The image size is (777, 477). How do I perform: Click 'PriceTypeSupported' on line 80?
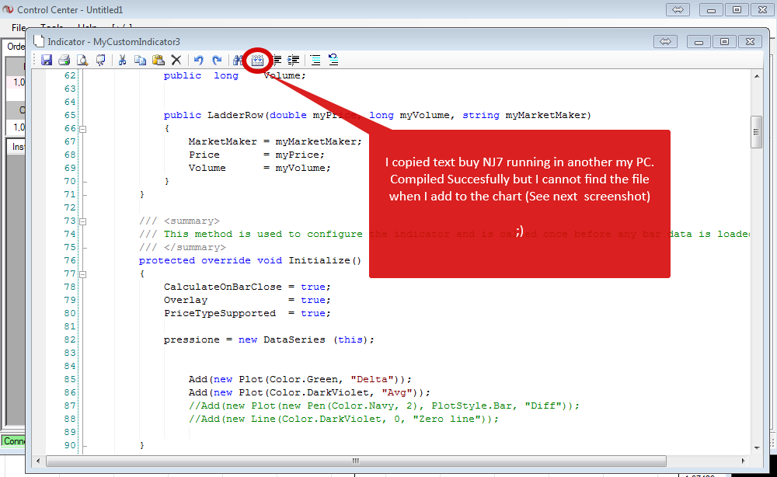220,313
